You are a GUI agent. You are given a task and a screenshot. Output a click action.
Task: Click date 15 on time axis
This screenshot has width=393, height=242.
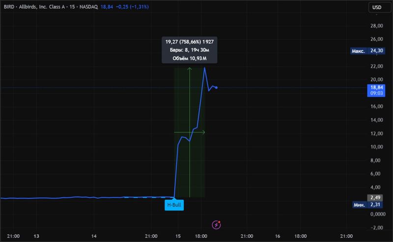click(177, 236)
